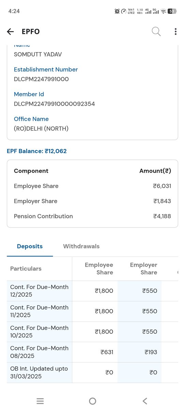Tap the alarm icon in status bar
Viewport: 185px width, 411px height.
[117, 11]
